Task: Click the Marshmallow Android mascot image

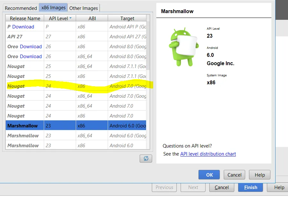Action: coord(184,47)
